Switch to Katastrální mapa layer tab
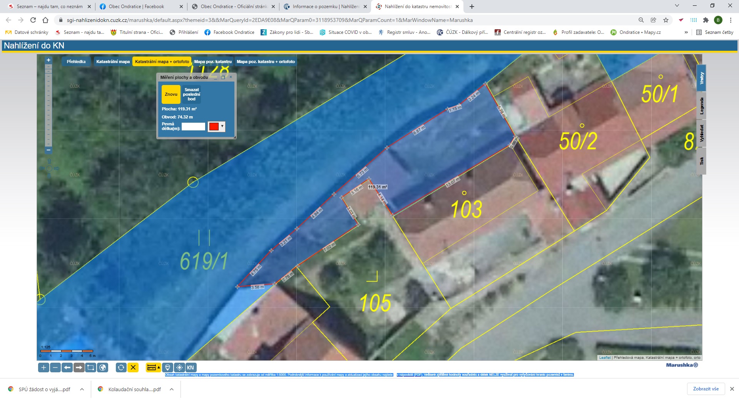Viewport: 739px width, 400px height. 113,62
